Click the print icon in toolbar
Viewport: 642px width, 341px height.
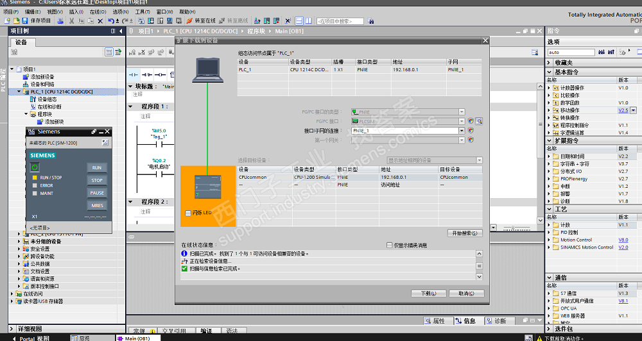point(60,21)
